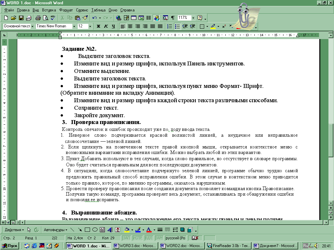Screen dimensions: 334x250
Task: Open the Вставка menu
Action: (x=49, y=10)
